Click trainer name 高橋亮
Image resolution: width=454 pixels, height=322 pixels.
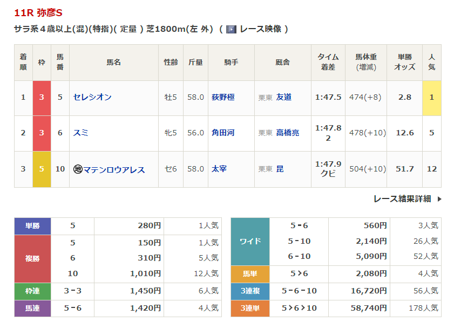[x=287, y=133]
